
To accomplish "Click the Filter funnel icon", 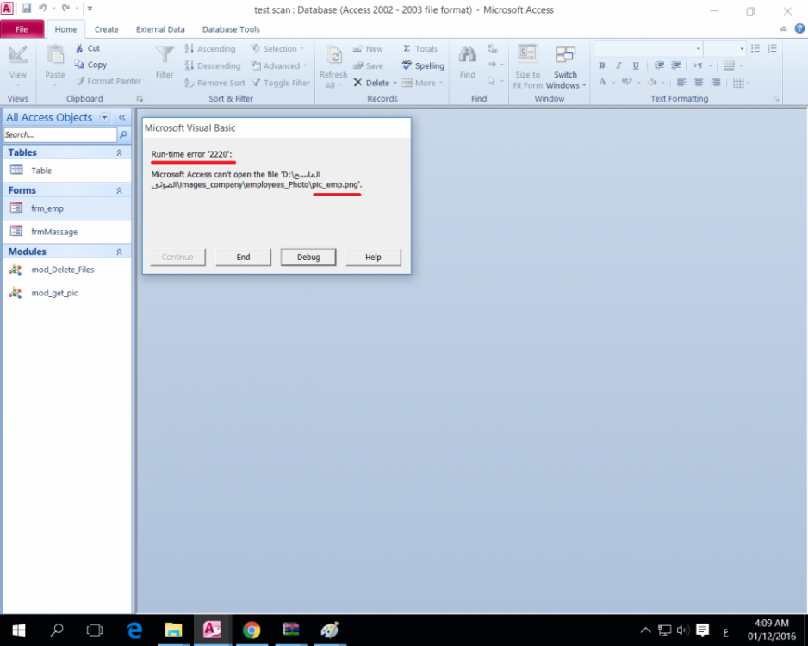I will click(165, 55).
